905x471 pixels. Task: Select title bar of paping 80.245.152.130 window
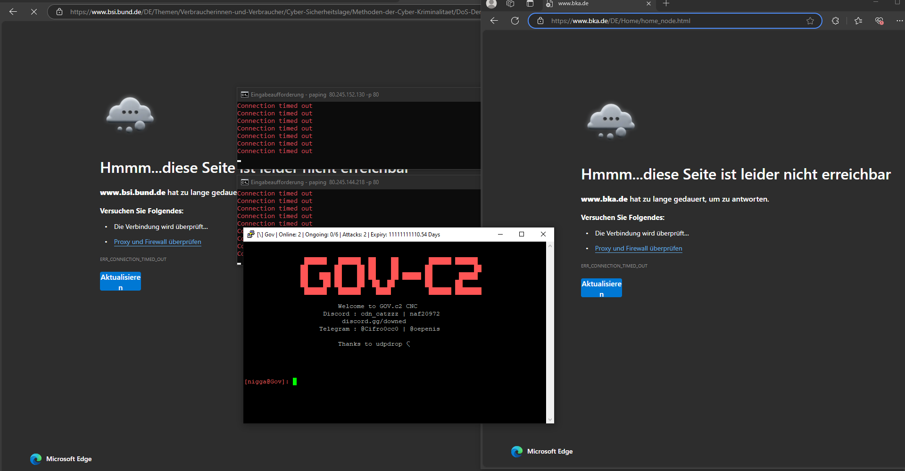coord(358,95)
